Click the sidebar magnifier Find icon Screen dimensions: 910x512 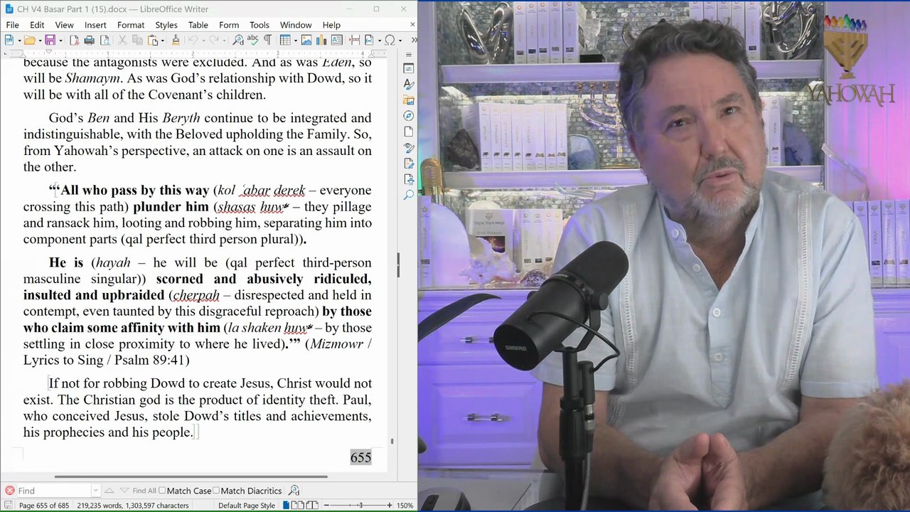(x=409, y=195)
